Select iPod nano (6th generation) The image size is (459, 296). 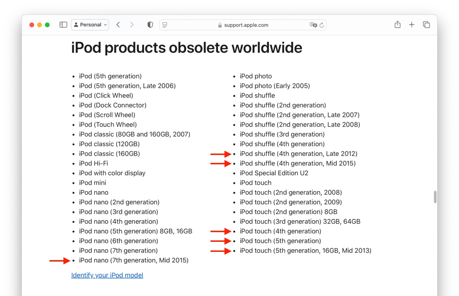point(119,241)
